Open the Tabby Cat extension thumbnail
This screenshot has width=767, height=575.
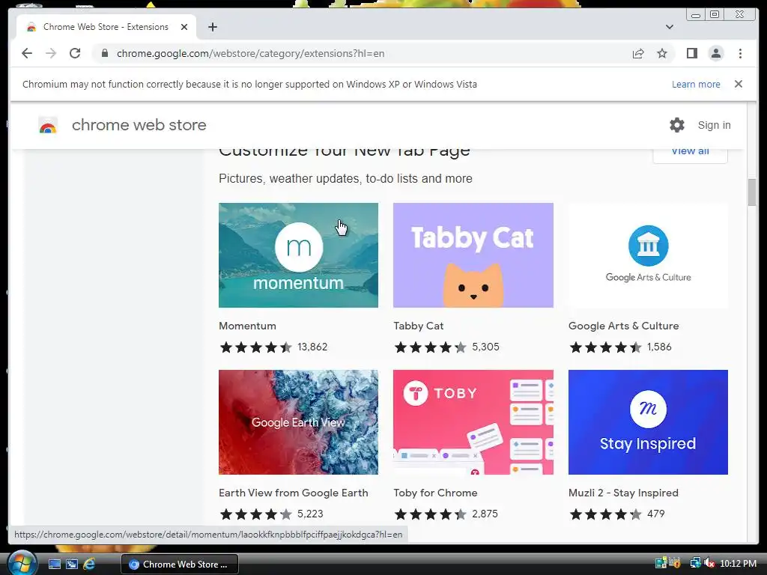click(473, 255)
